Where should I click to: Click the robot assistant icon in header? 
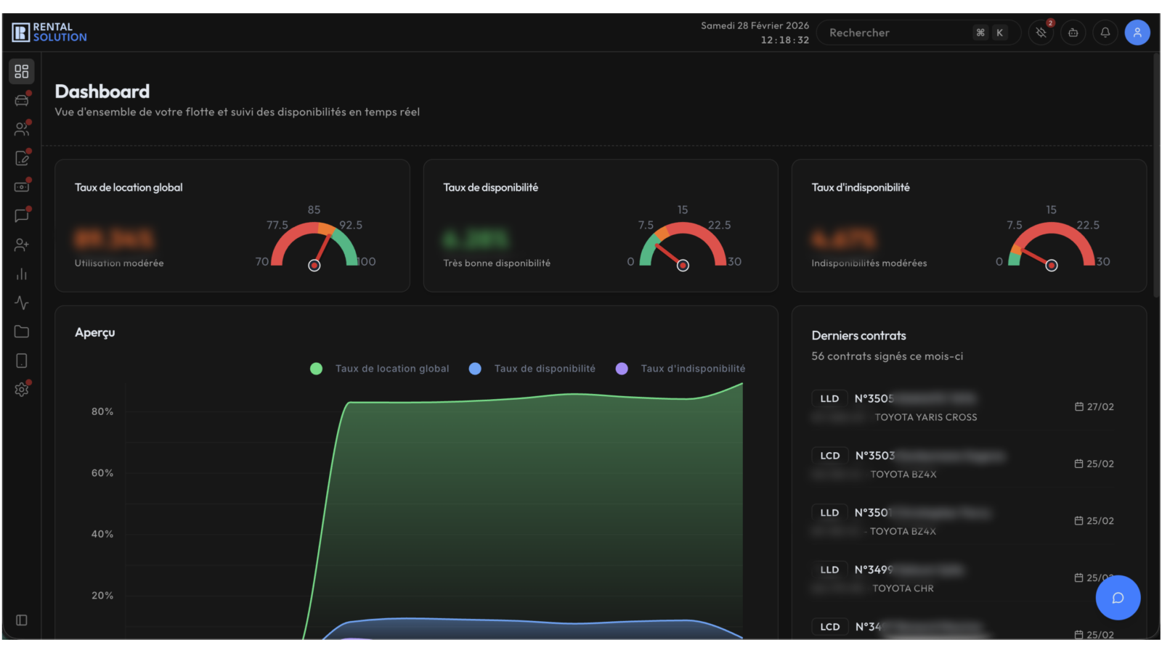[x=1073, y=33]
